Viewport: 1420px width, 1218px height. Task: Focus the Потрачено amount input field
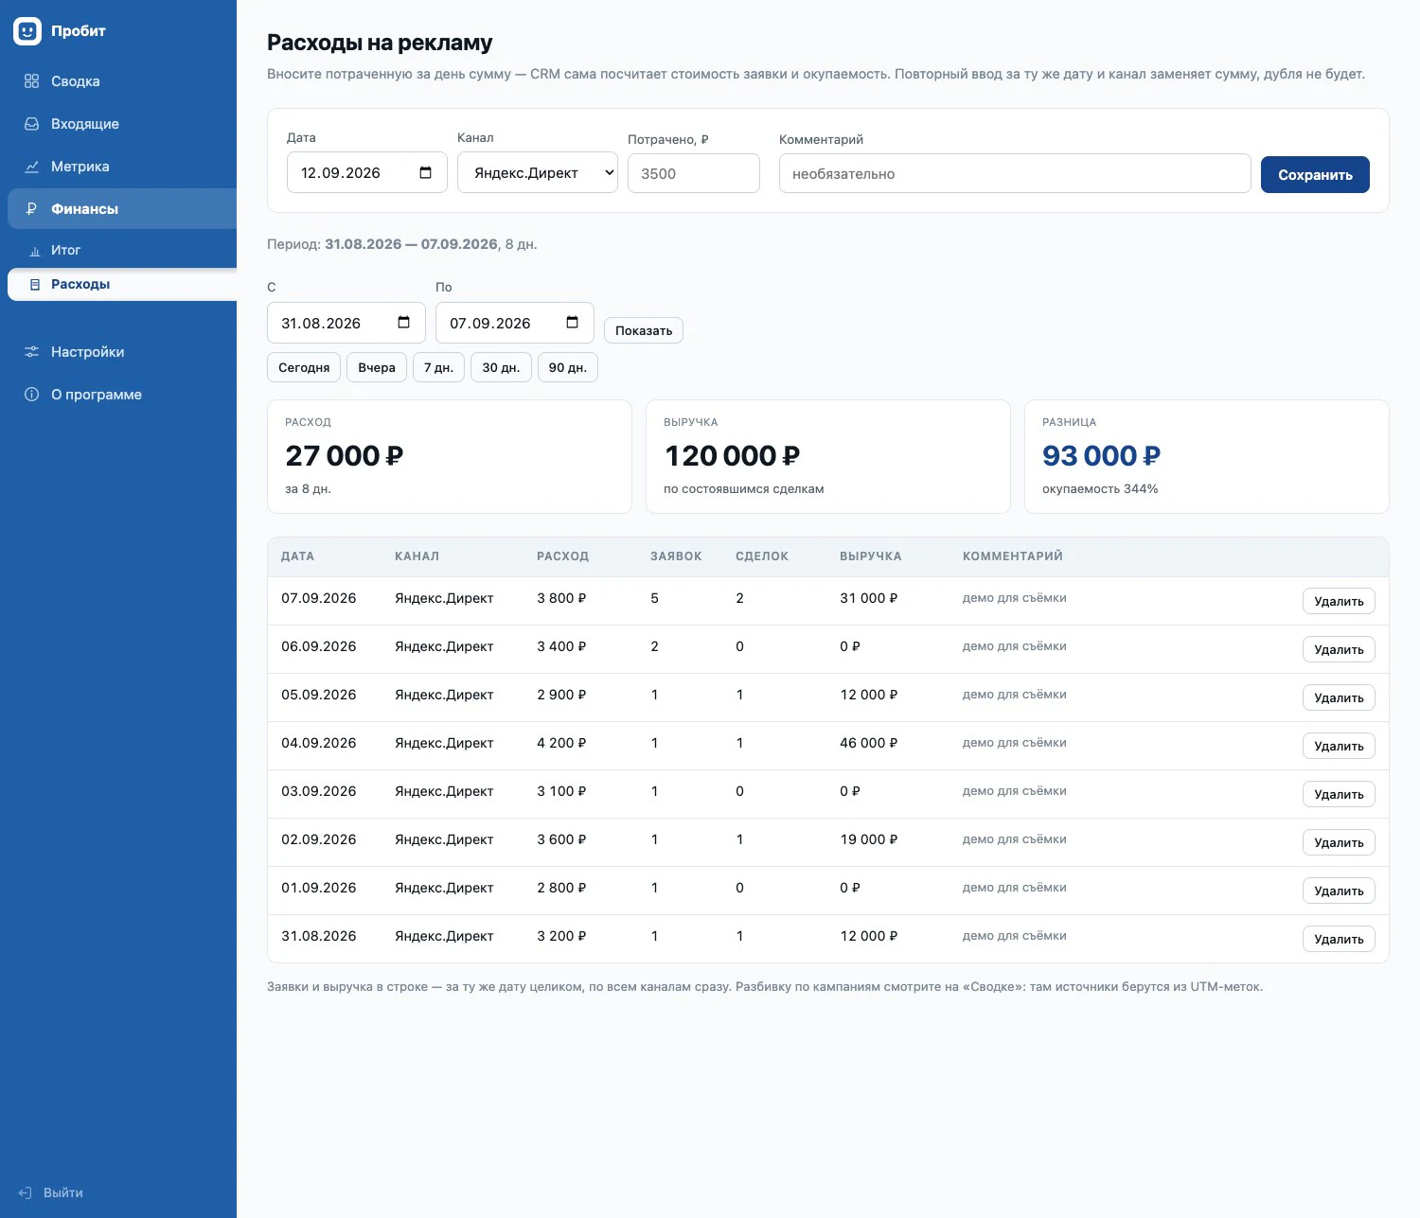pyautogui.click(x=694, y=173)
